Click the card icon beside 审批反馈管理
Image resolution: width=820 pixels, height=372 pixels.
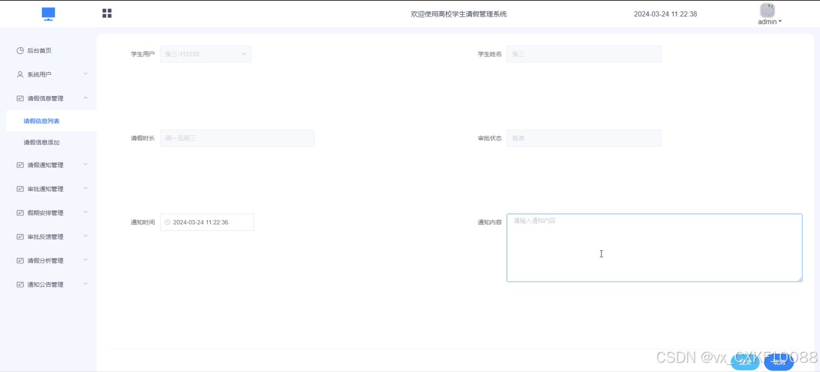tap(20, 237)
